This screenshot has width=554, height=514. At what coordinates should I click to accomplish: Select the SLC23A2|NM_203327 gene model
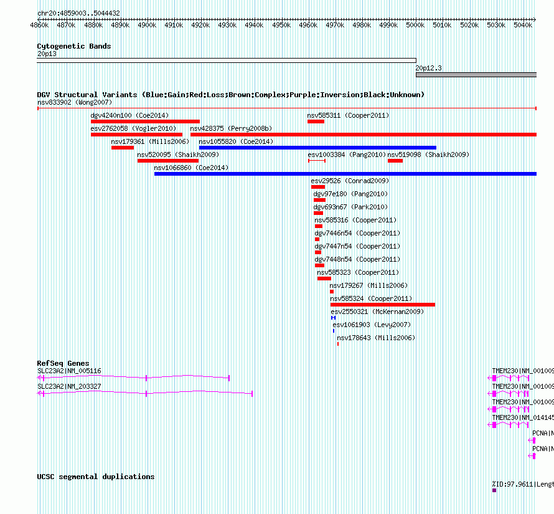[x=145, y=394]
